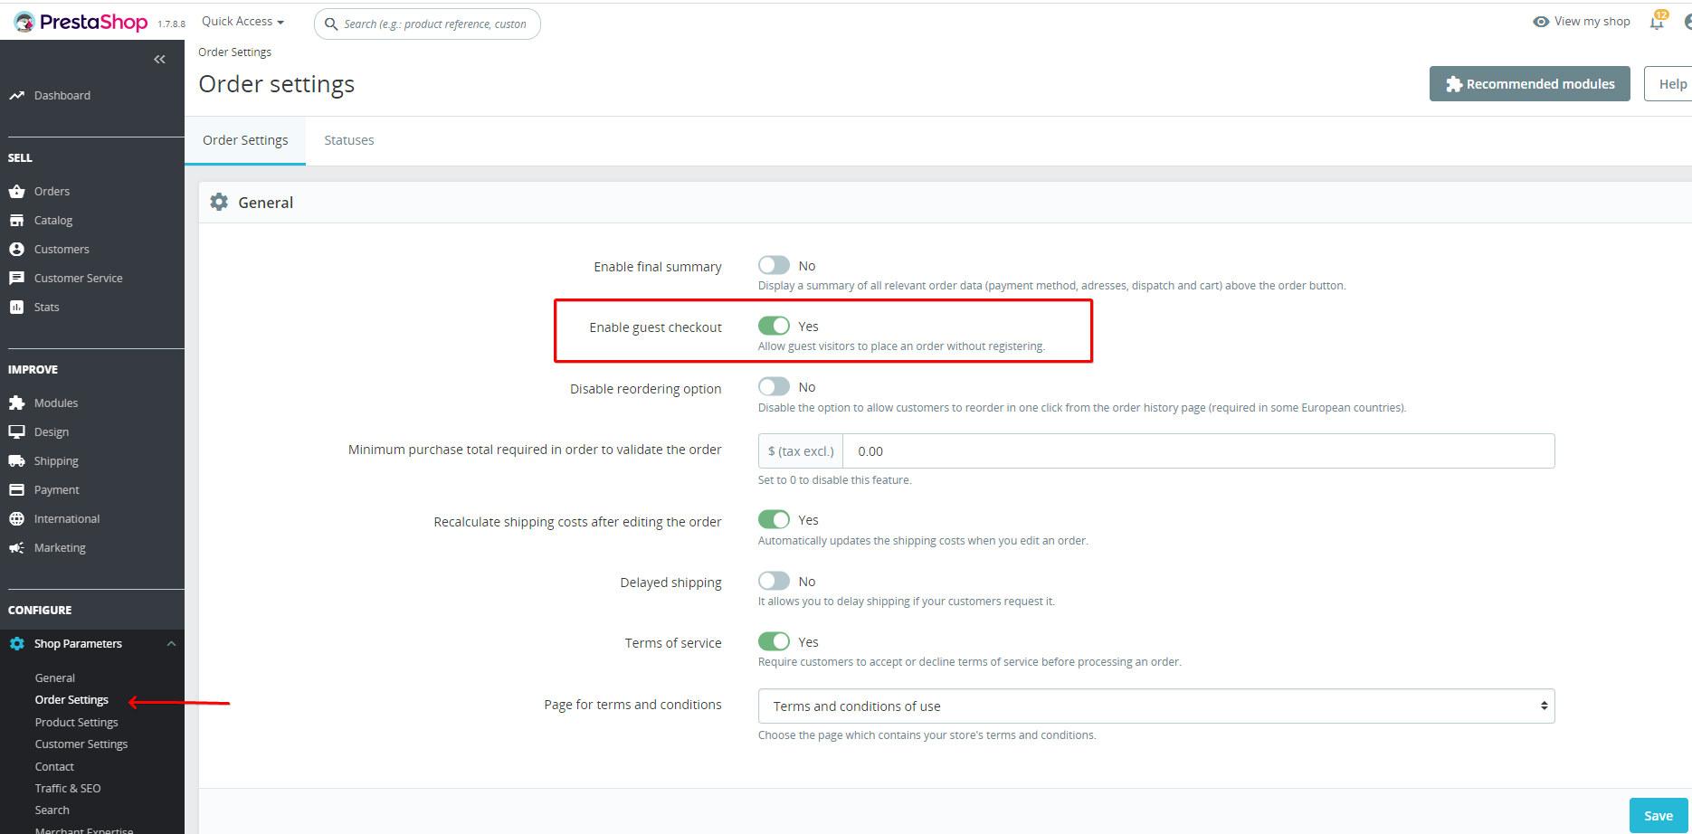Toggle Enable final summary switch

click(x=774, y=265)
